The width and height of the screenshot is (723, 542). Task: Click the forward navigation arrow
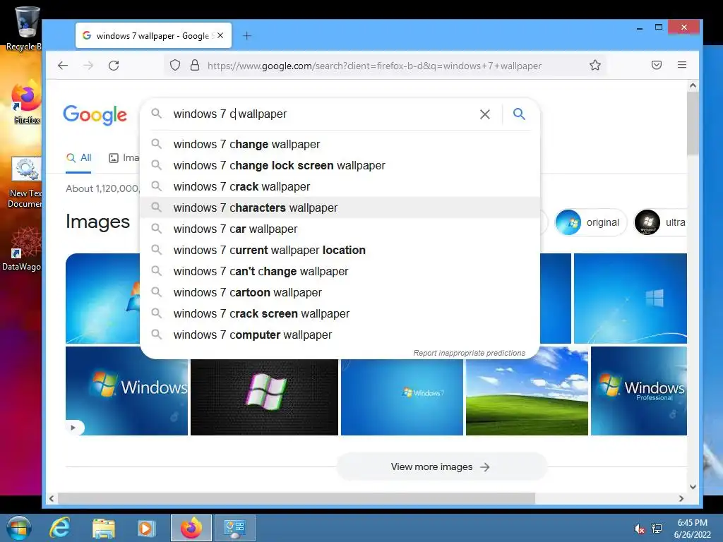(x=88, y=66)
